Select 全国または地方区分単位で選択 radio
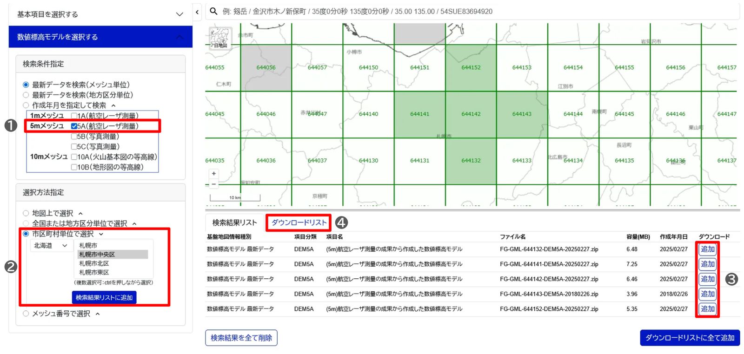This screenshot has width=744, height=354. click(26, 223)
